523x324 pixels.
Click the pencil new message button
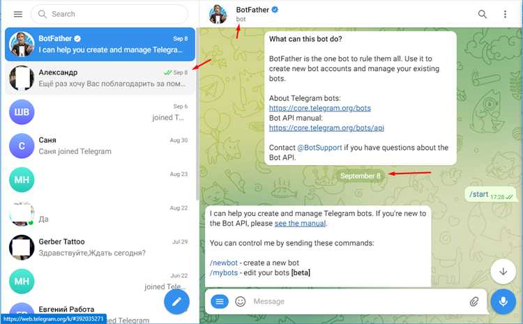click(x=176, y=301)
